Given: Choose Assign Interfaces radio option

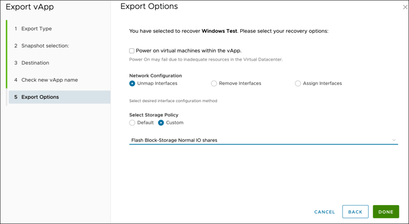Looking at the screenshot, I should [x=298, y=83].
